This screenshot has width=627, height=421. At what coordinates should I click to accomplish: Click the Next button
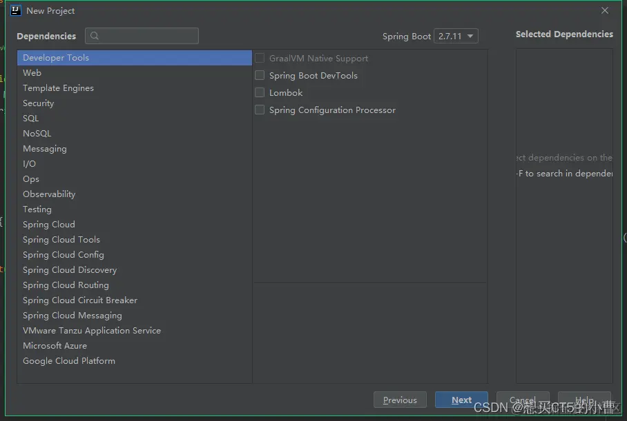coord(461,400)
